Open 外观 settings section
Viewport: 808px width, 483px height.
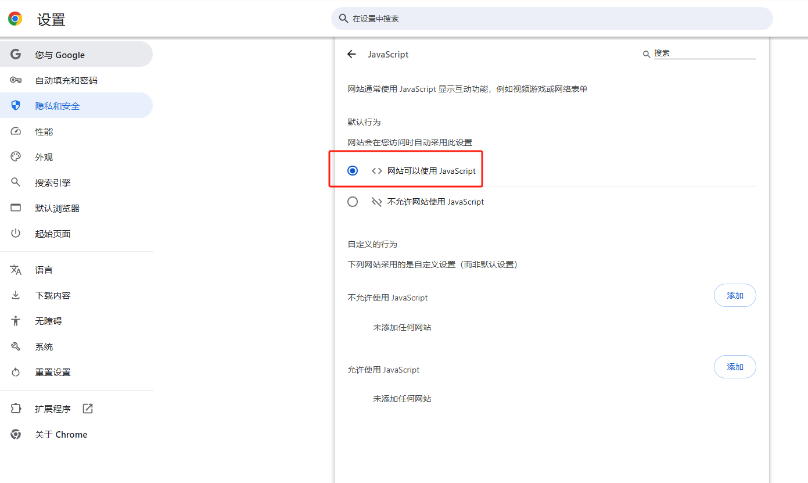[x=76, y=157]
